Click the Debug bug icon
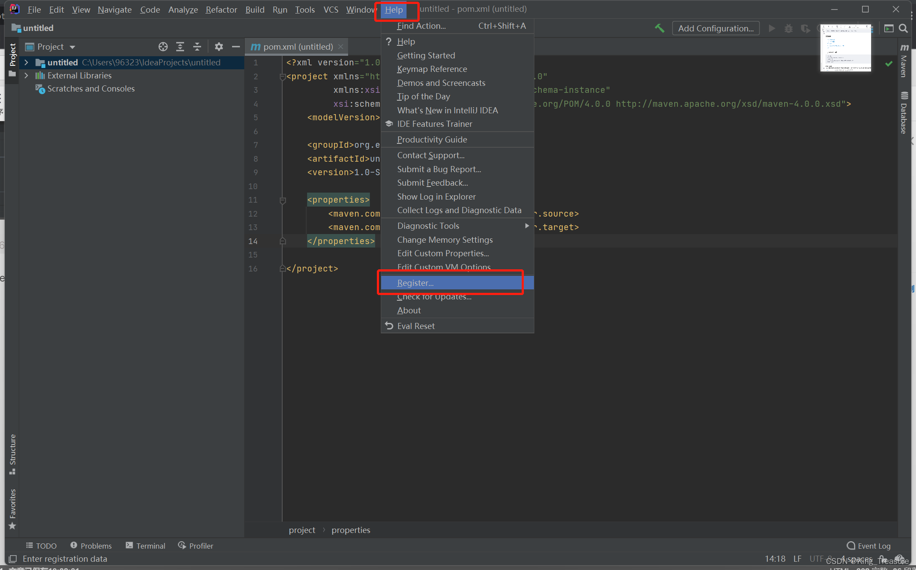This screenshot has height=570, width=916. [789, 28]
